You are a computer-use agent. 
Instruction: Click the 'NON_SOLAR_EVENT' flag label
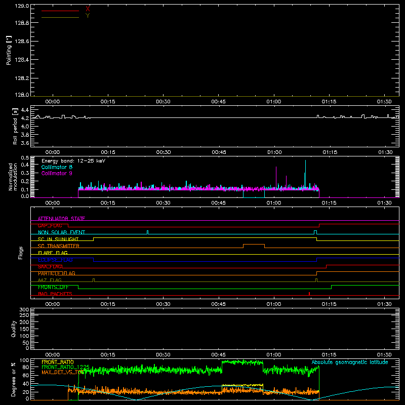tap(61, 232)
